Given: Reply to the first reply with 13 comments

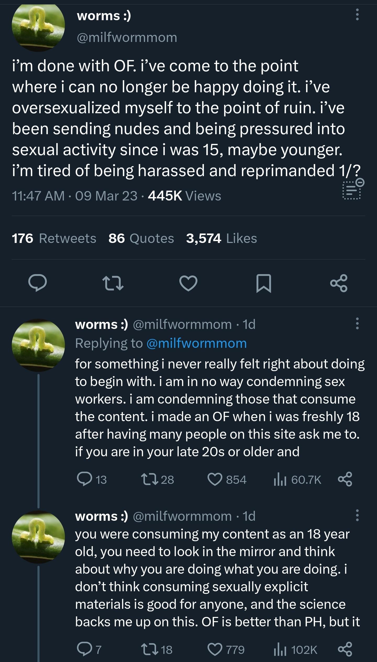Looking at the screenshot, I should 84,480.
